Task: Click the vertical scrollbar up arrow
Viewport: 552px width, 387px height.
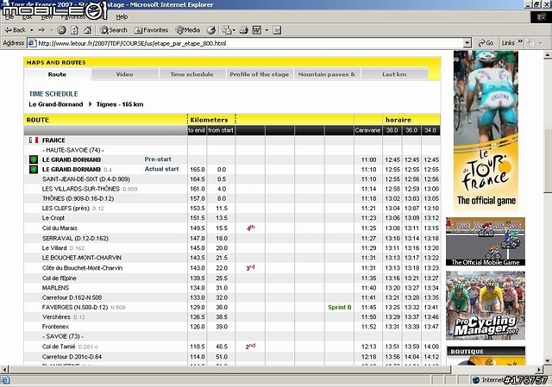Action: point(548,55)
